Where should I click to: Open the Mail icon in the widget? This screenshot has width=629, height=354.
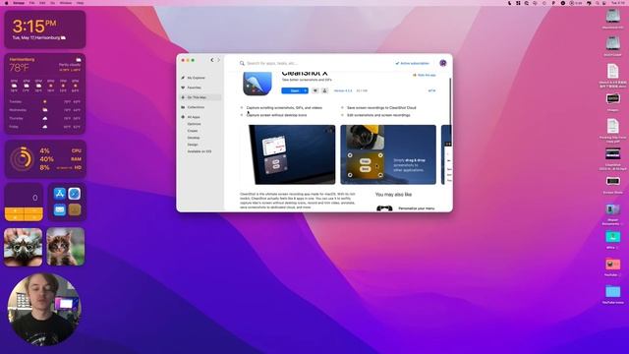pos(60,209)
